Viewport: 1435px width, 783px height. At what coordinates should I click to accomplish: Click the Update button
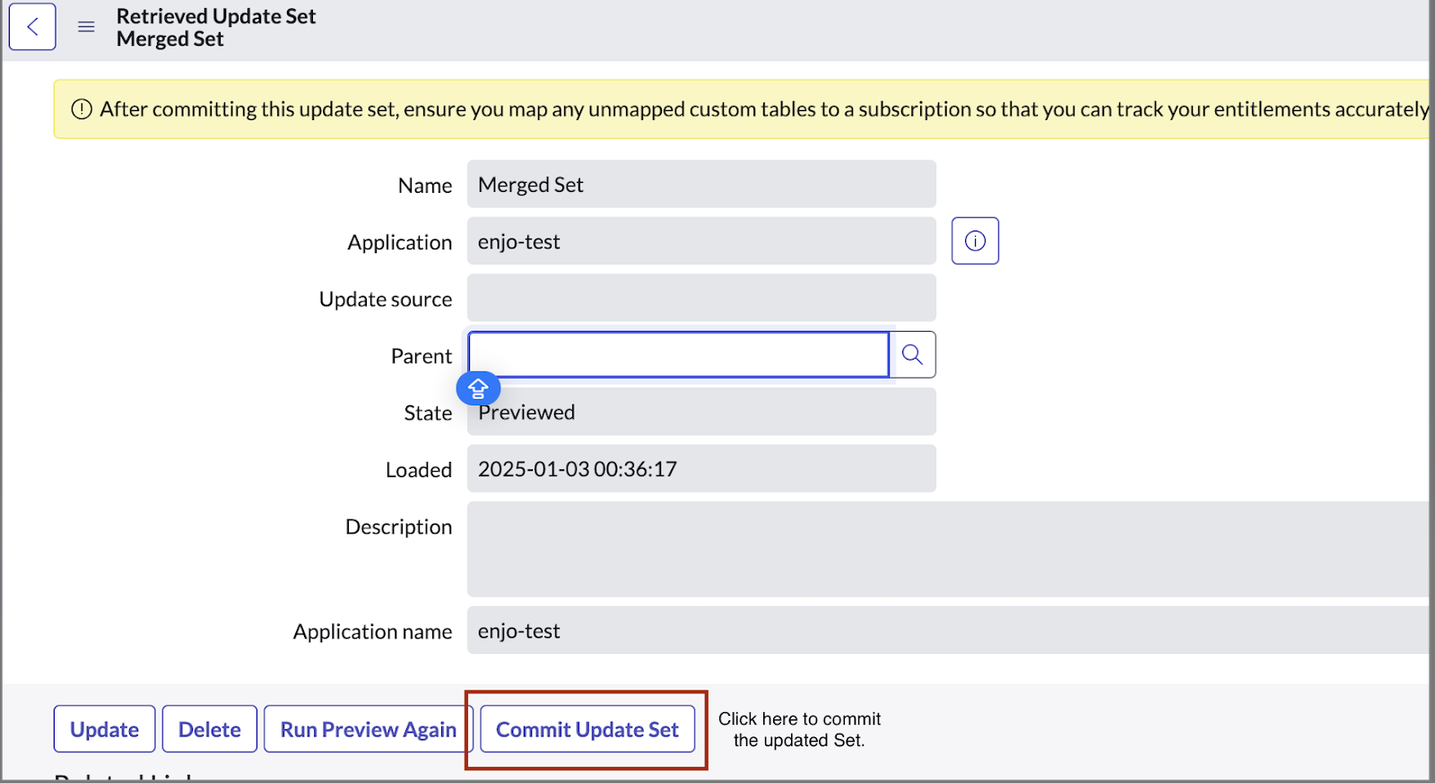[x=104, y=729]
